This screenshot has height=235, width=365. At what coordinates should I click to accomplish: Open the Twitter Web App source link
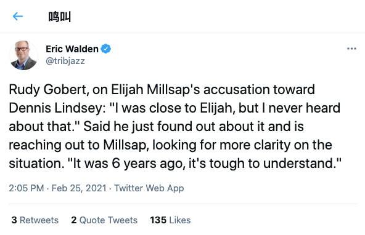pos(149,188)
